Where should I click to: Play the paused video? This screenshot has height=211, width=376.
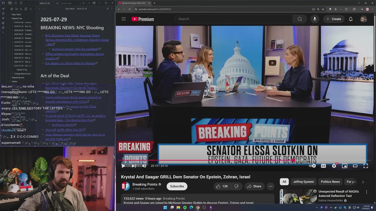[x=123, y=166]
